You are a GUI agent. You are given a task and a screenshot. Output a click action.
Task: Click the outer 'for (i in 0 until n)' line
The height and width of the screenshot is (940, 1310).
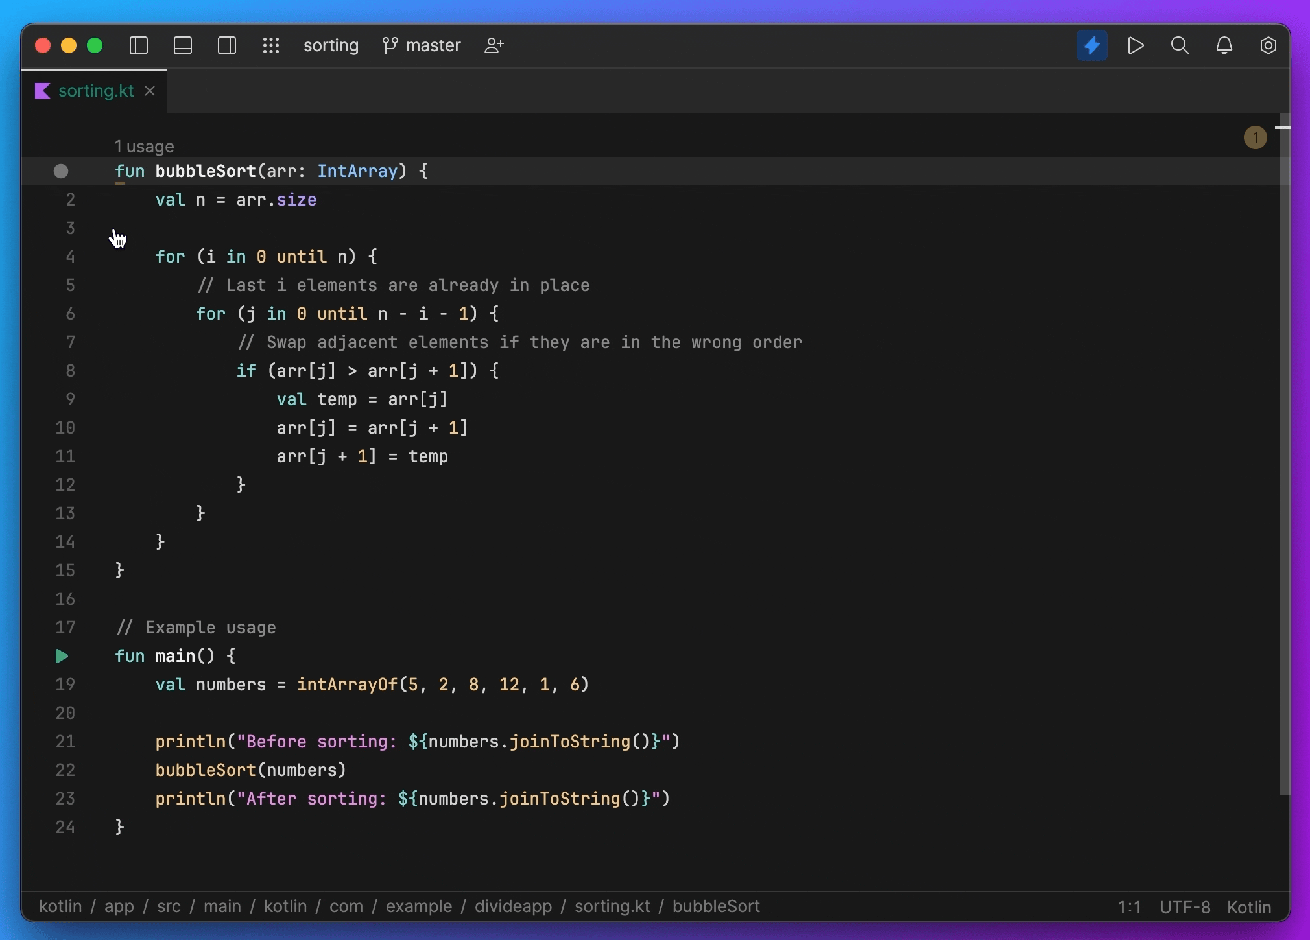point(267,257)
